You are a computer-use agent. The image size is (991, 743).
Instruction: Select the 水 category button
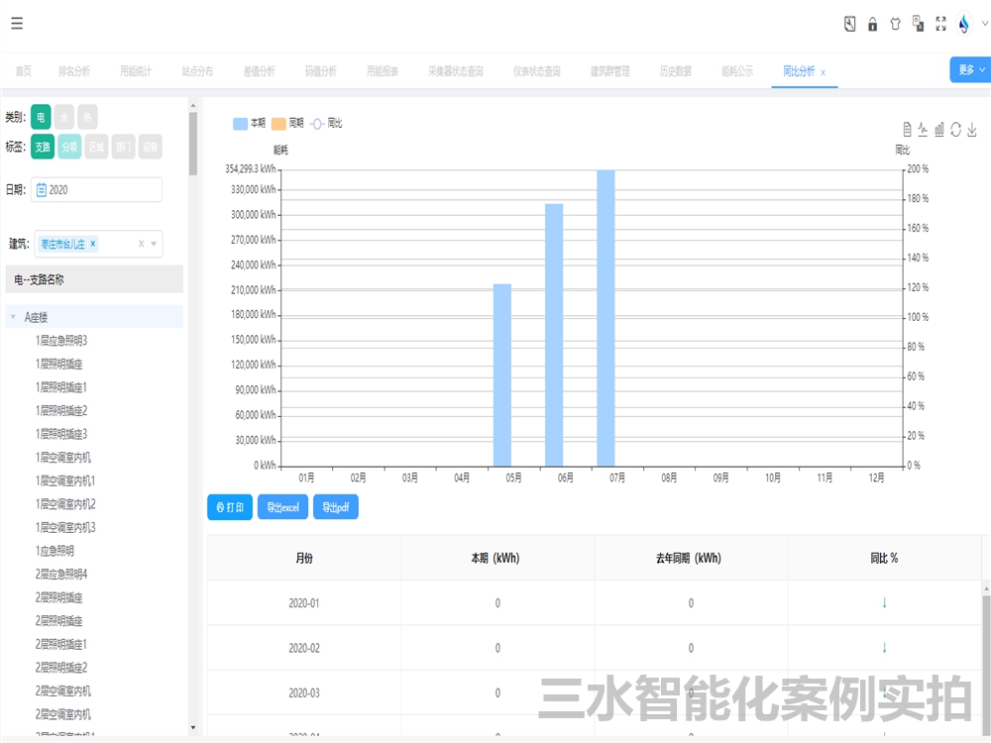[x=64, y=116]
